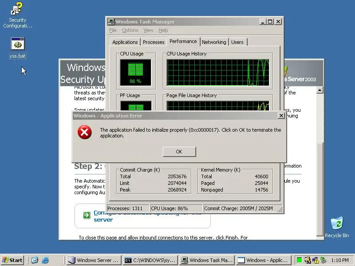Click Commit Charge Peak value 2068924
Viewport: 355px width, 266px height.
click(177, 190)
